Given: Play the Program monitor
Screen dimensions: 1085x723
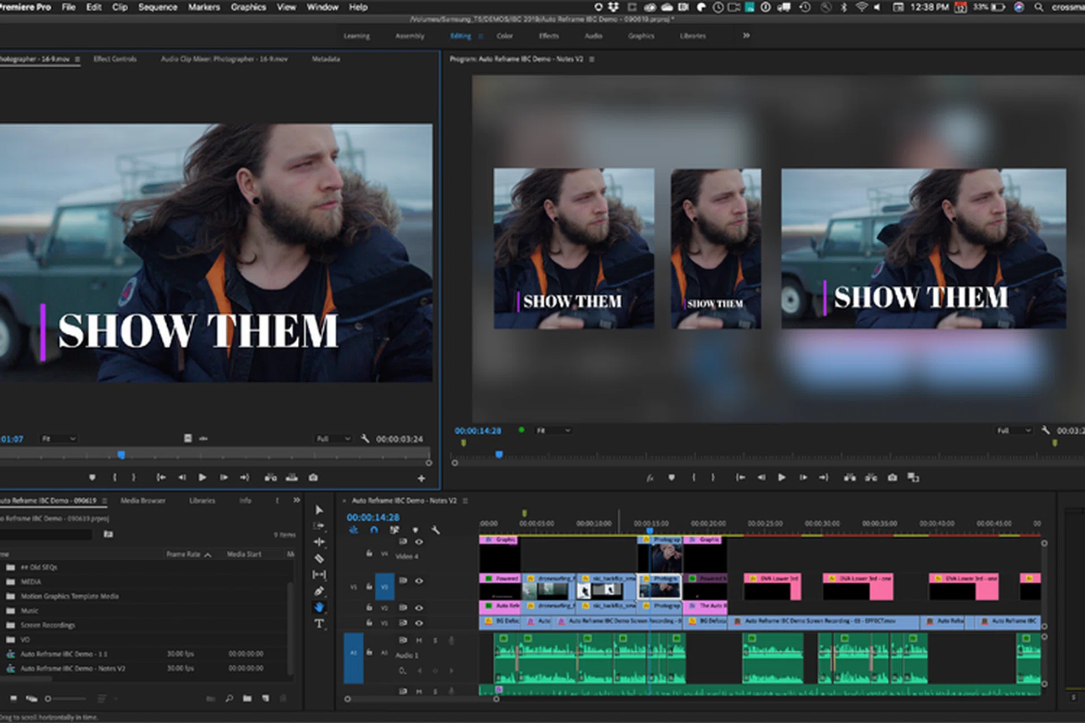Looking at the screenshot, I should point(782,477).
